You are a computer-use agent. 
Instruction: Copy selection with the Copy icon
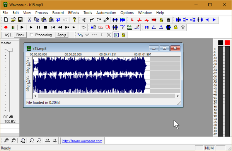click(37, 20)
